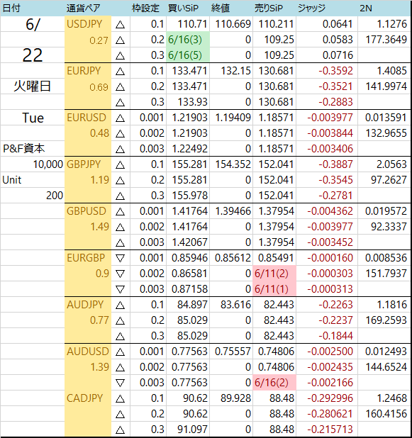412x438 pixels.
Task: Select the up triangle in GBPJPY 0.3 row
Action: (x=120, y=196)
